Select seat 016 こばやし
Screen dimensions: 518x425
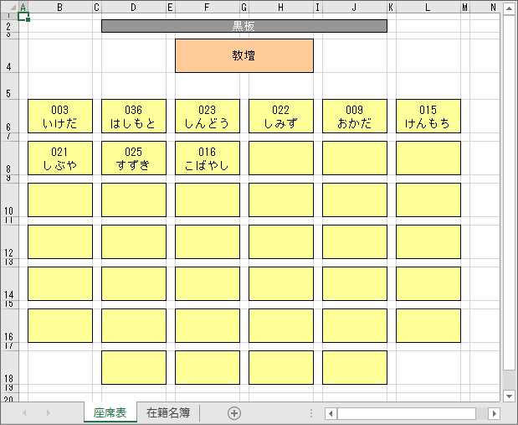pos(208,158)
